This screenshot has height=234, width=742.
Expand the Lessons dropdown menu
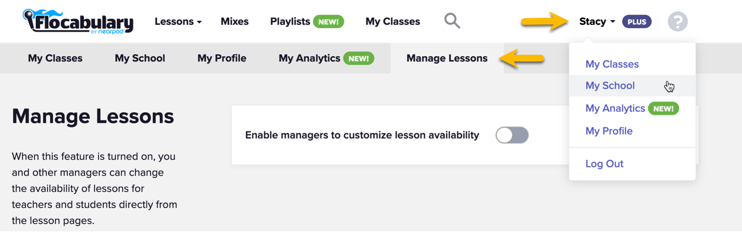(x=178, y=22)
